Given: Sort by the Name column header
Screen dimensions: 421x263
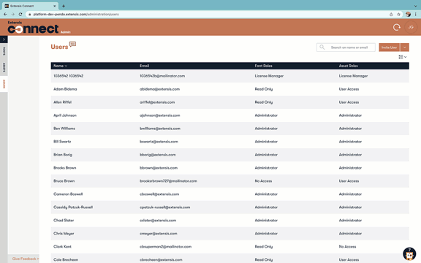Looking at the screenshot, I should click(60, 66).
